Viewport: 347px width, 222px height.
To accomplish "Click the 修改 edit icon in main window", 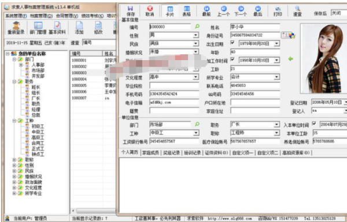I will tap(98, 28).
